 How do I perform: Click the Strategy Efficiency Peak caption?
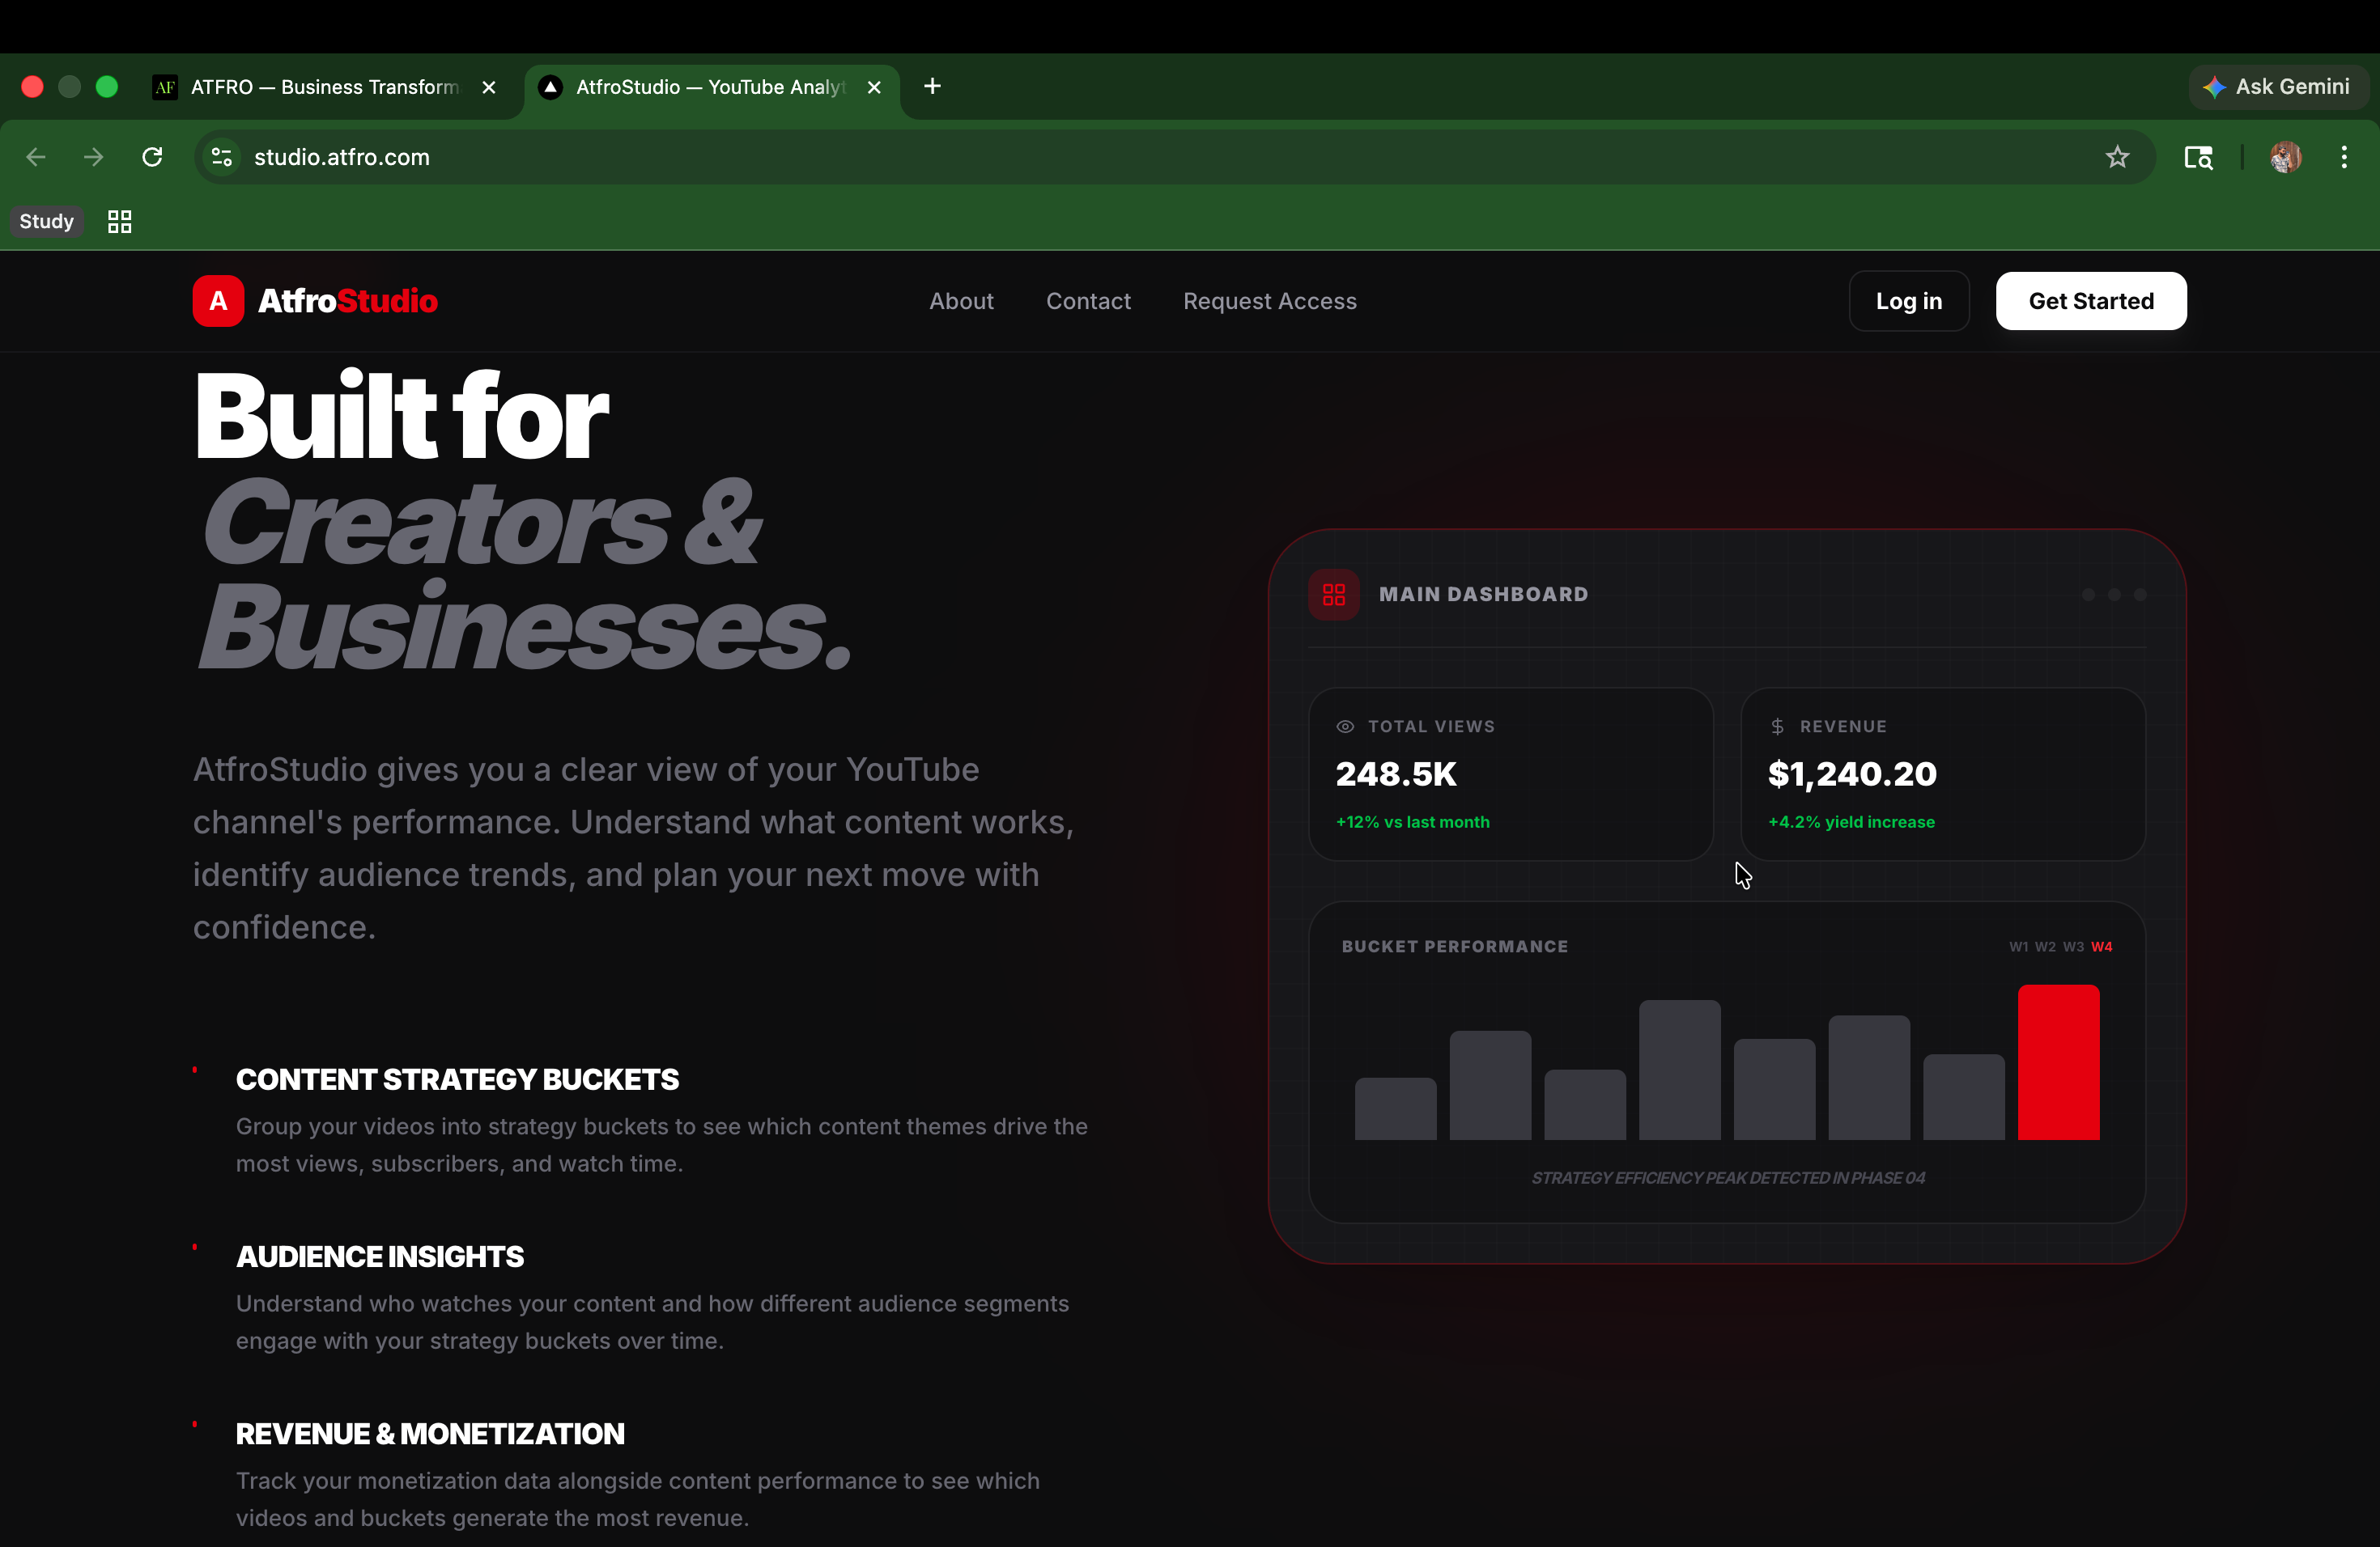[1728, 1178]
